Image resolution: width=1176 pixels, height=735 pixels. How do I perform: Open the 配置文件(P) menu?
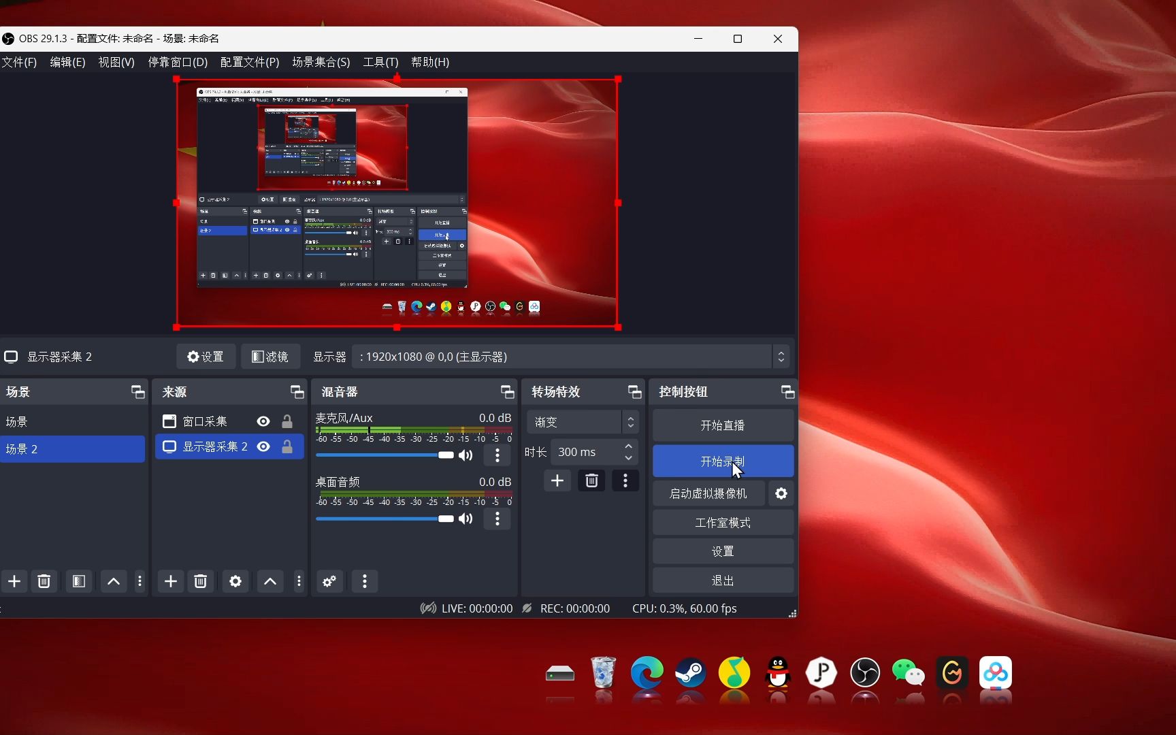[250, 62]
